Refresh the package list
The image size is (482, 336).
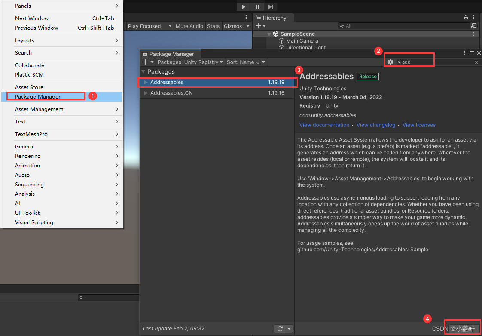(x=280, y=329)
